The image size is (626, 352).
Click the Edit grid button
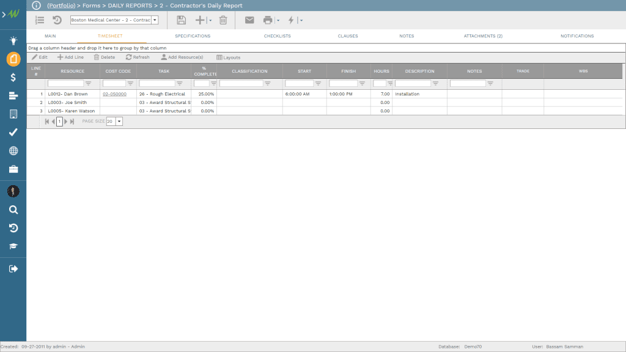(x=40, y=57)
